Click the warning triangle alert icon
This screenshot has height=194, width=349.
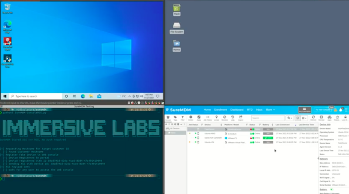(335, 110)
